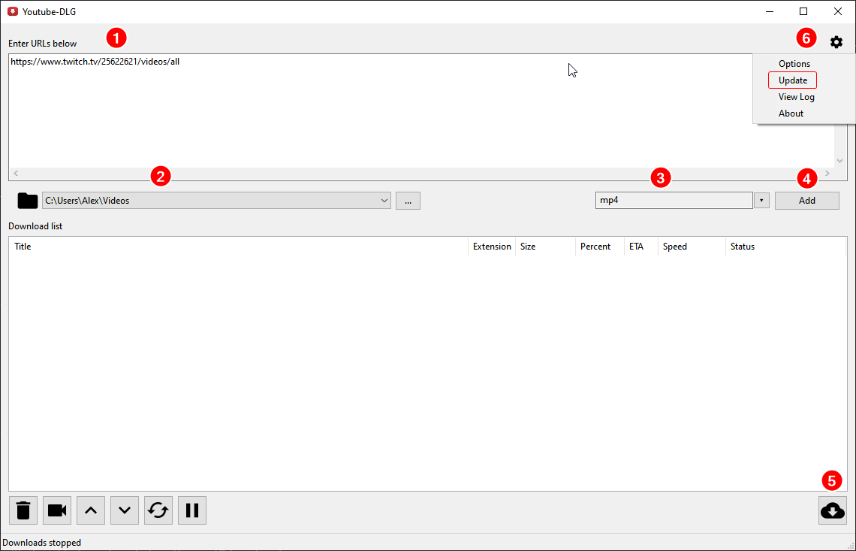
Task: Click the black folder icon
Action: (28, 201)
